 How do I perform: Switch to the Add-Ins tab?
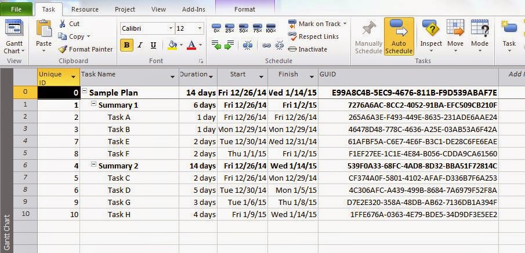(194, 9)
